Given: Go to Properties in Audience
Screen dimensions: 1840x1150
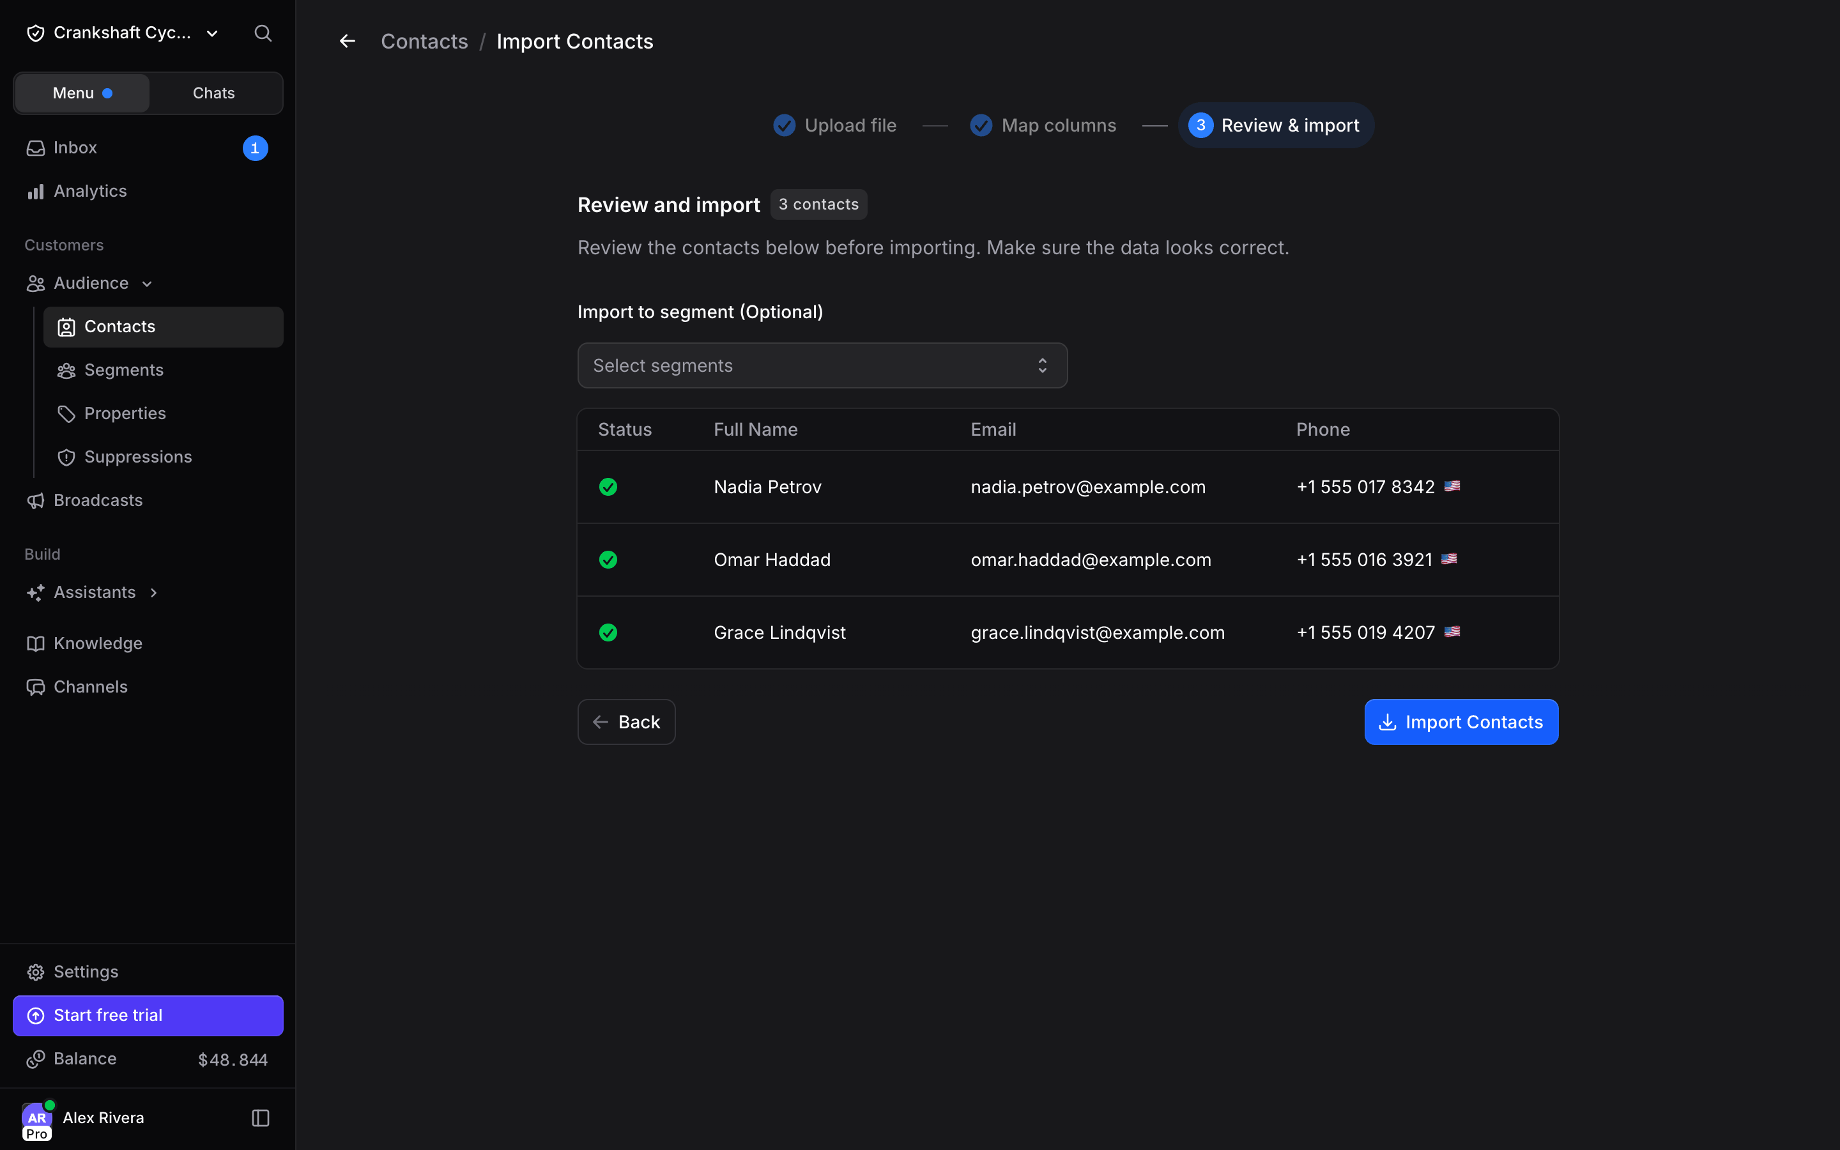Looking at the screenshot, I should (164, 413).
